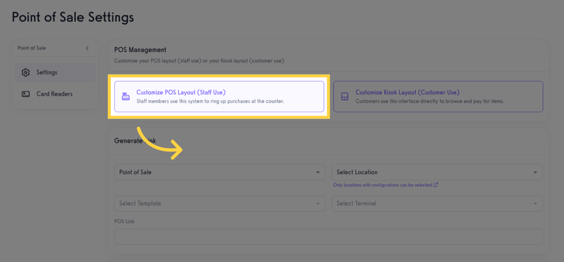The width and height of the screenshot is (564, 262).
Task: Open the Point of Sale type dropdown
Action: pyautogui.click(x=215, y=172)
